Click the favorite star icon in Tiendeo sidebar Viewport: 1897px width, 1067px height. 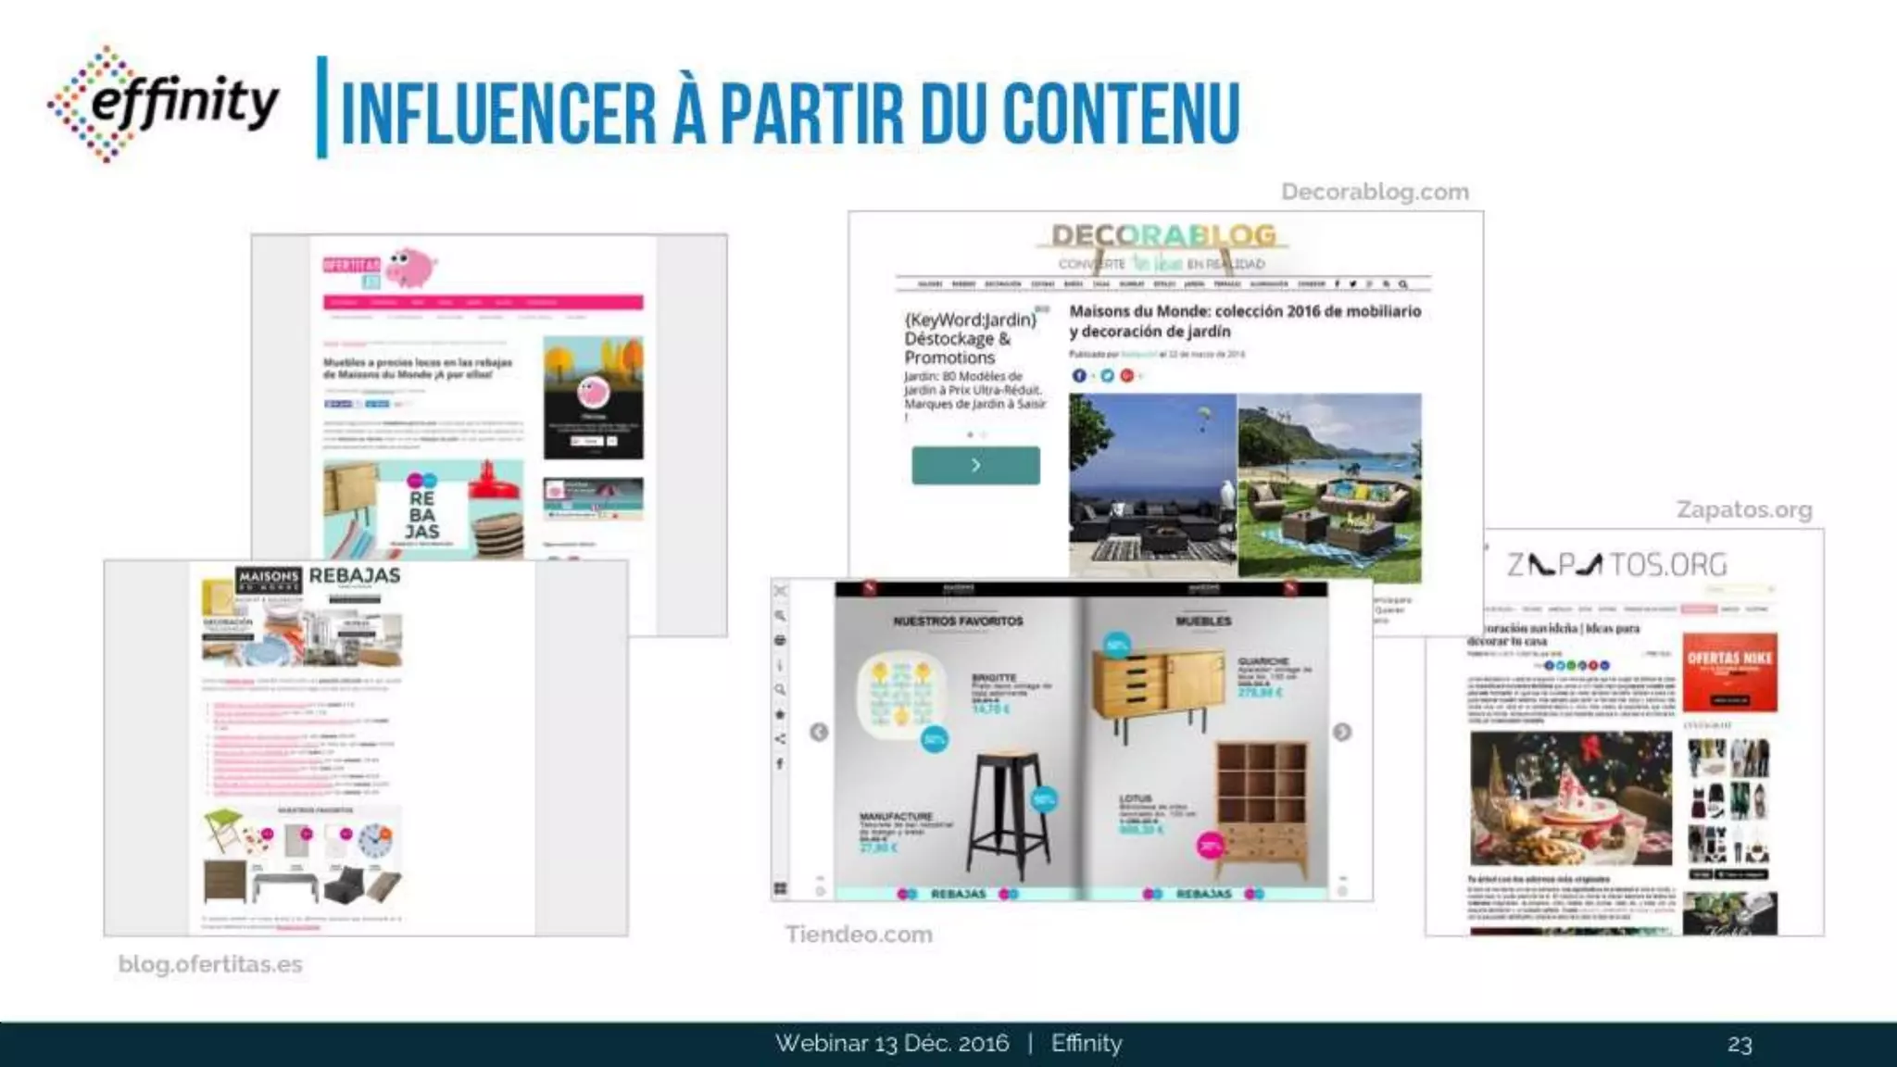click(x=780, y=714)
